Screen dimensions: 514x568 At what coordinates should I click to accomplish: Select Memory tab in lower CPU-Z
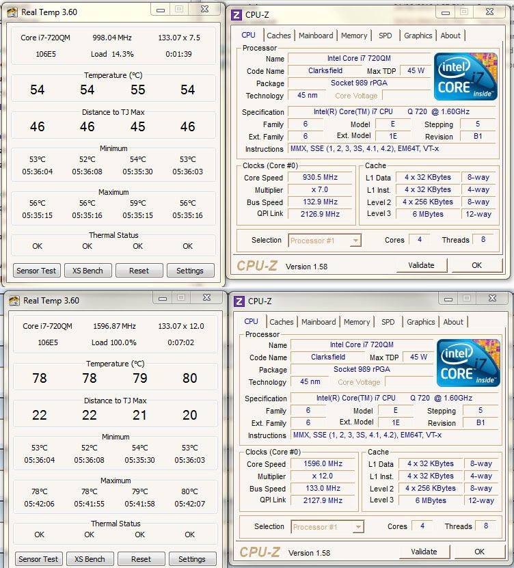pos(357,322)
